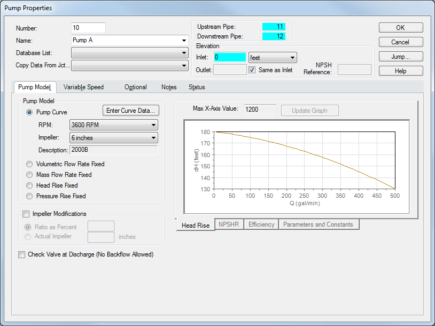Open the Optional tab
This screenshot has width=435, height=326.
135,87
